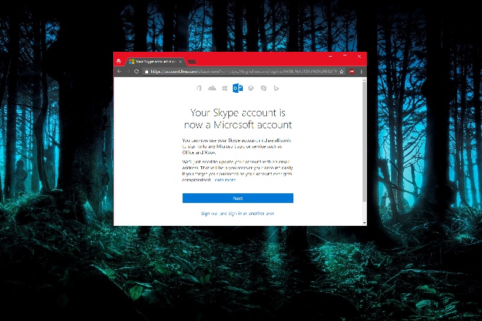Open Chrome's three-dot menu
This screenshot has width=482, height=321.
click(x=361, y=71)
